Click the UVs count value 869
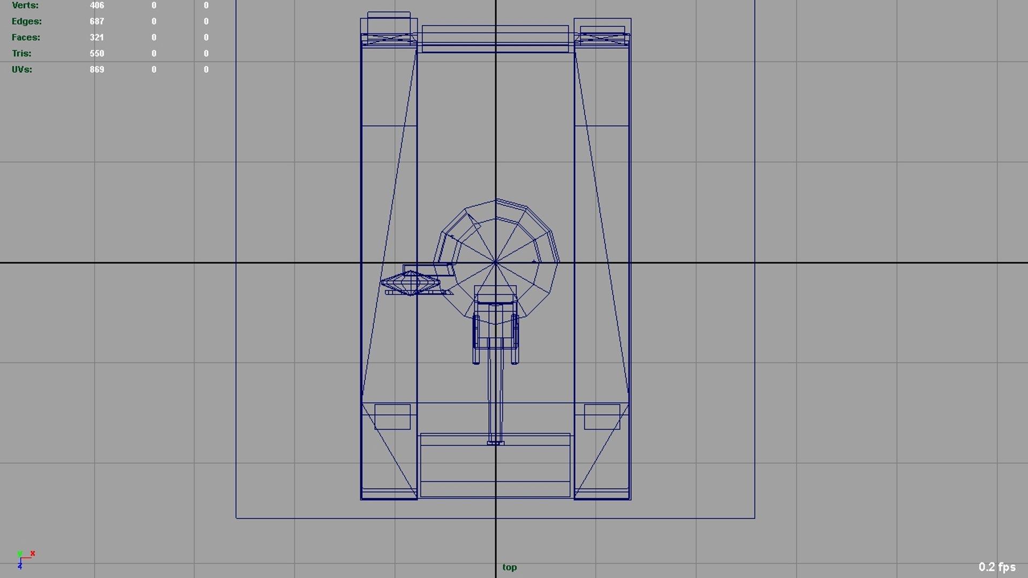This screenshot has width=1028, height=578. [x=97, y=70]
